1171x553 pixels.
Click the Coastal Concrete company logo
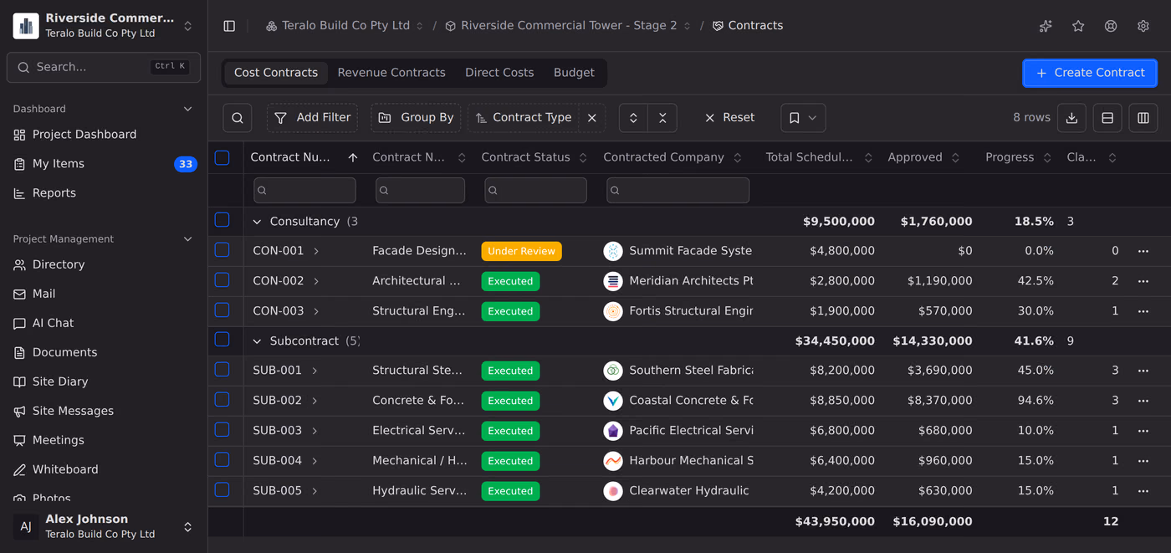(613, 401)
